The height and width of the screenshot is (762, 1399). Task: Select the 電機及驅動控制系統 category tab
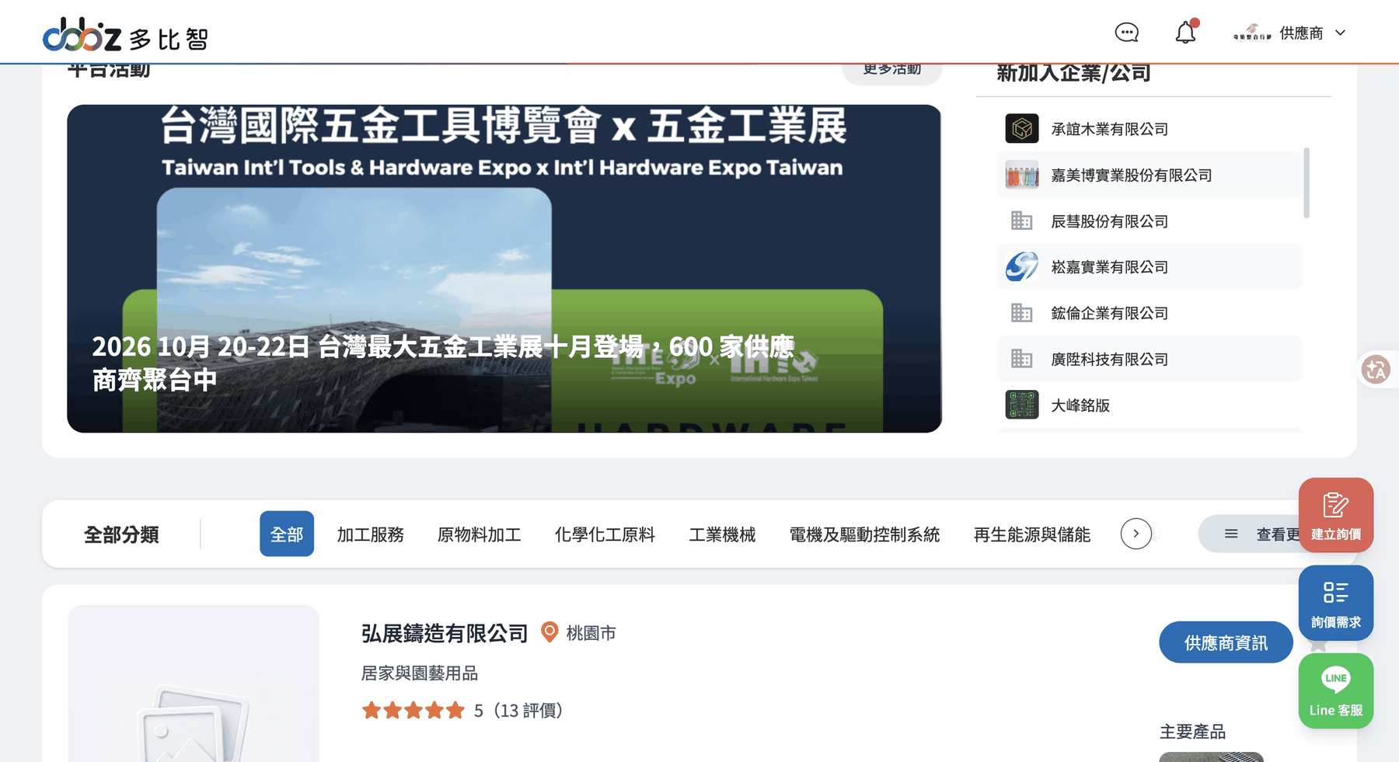coord(864,534)
